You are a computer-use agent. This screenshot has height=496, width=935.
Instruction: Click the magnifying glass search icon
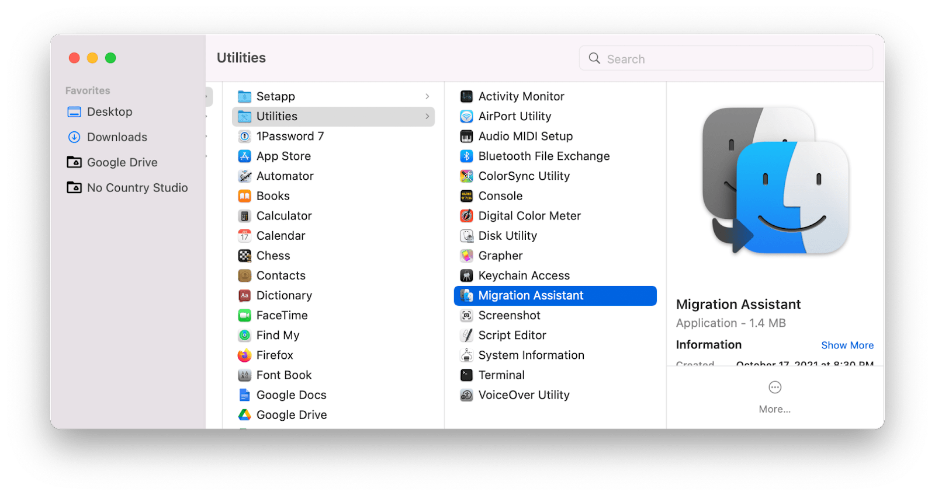click(x=594, y=58)
